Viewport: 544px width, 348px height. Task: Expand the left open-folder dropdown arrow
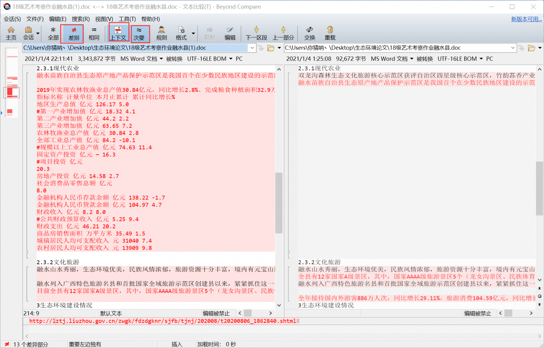pos(279,48)
